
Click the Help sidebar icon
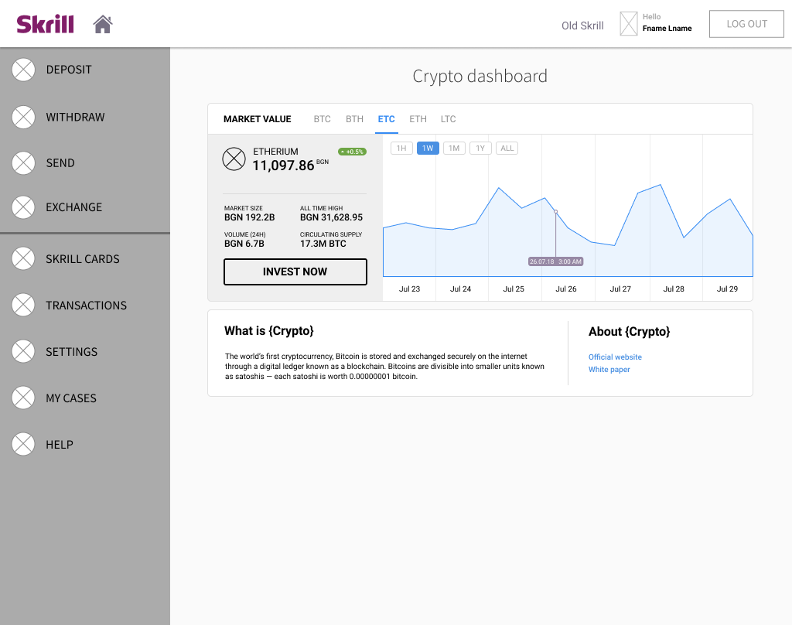(x=23, y=444)
